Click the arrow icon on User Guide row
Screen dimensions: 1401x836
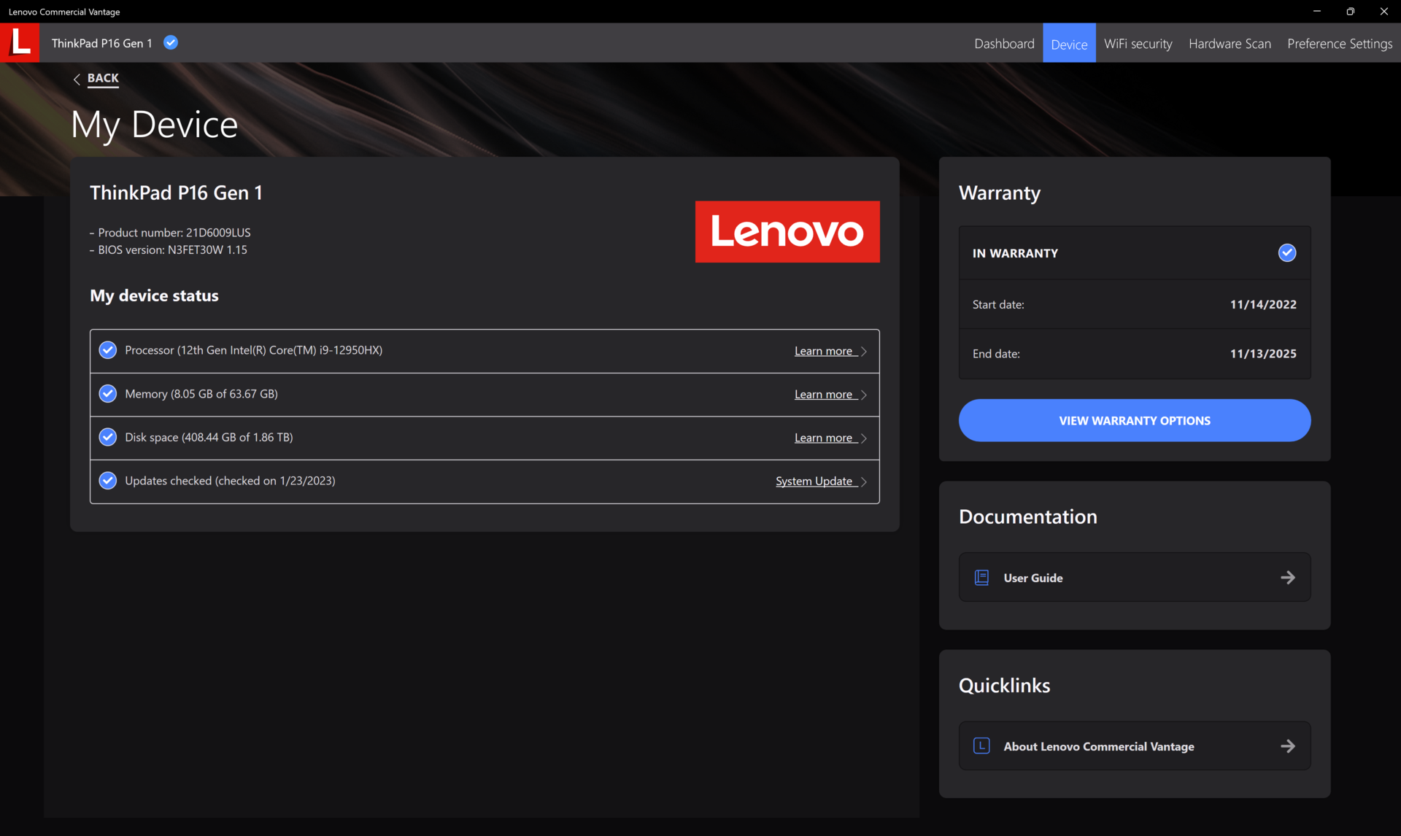[x=1288, y=578]
